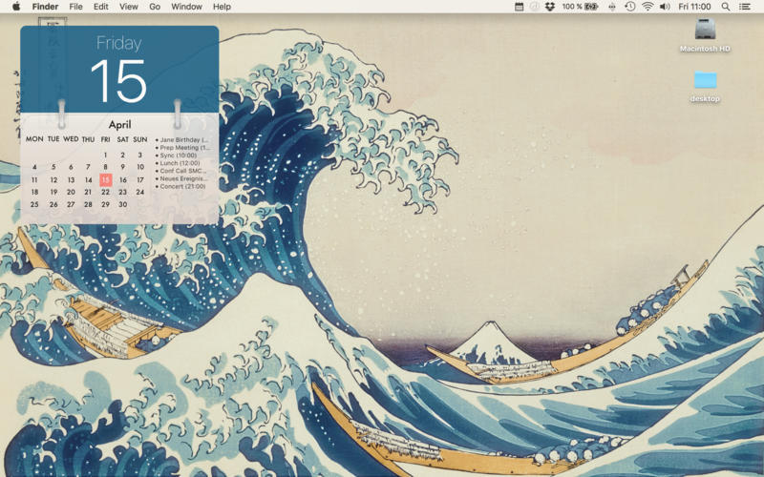Click the battery 100% indicator
The height and width of the screenshot is (477, 764).
pyautogui.click(x=580, y=7)
